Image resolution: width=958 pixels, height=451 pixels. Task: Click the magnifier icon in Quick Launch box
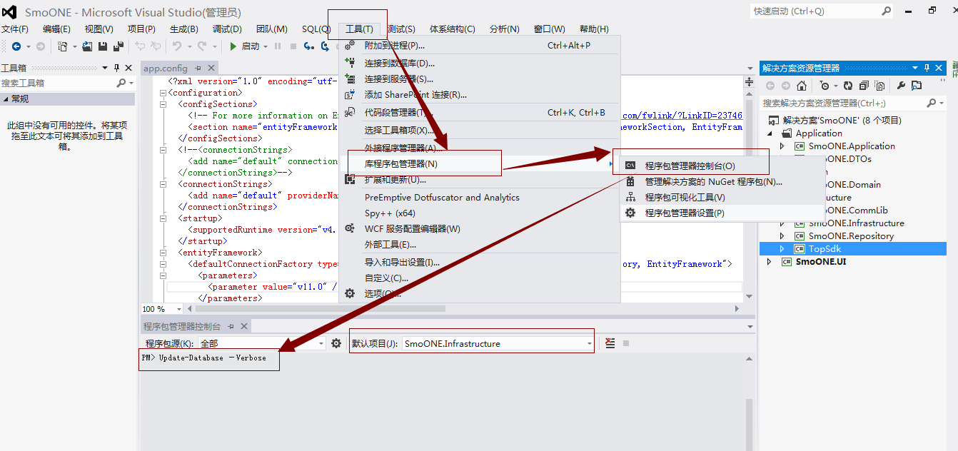pyautogui.click(x=886, y=11)
